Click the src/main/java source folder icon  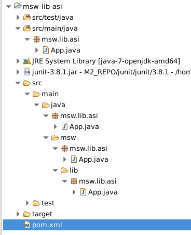[27, 28]
